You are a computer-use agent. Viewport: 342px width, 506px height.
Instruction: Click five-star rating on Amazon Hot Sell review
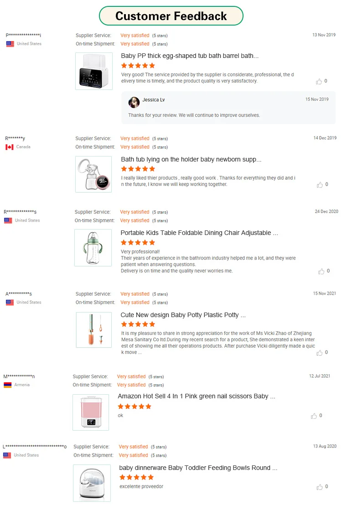coord(135,407)
